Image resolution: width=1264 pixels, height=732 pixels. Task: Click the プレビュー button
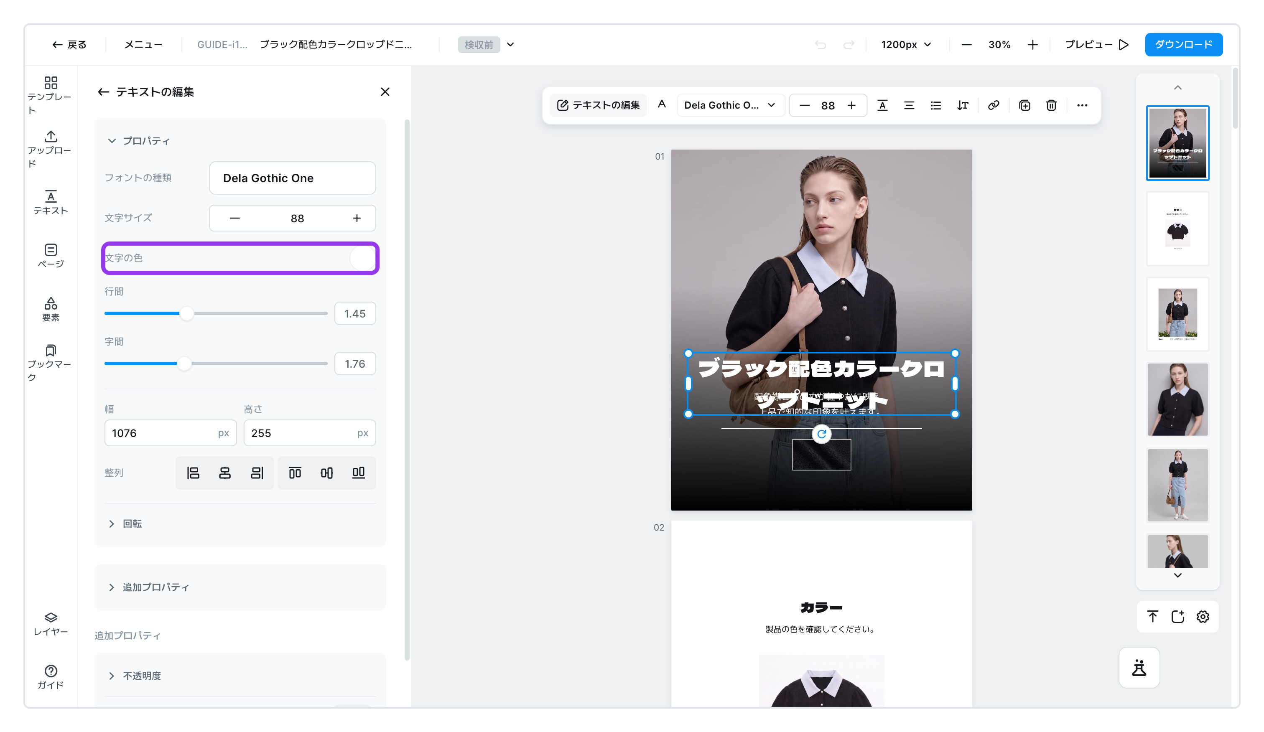pos(1096,45)
